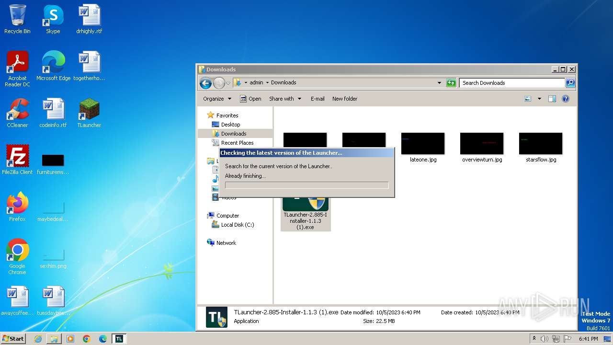Select lateone.jpg thumbnail
613x345 pixels.
[423, 148]
